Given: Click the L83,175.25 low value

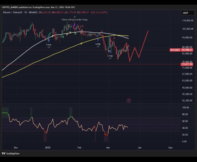Looking at the screenshot, I should click(x=70, y=12).
